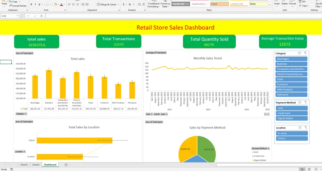Open the Borders dropdown arrow
The image size is (322, 171).
[x=51, y=4]
